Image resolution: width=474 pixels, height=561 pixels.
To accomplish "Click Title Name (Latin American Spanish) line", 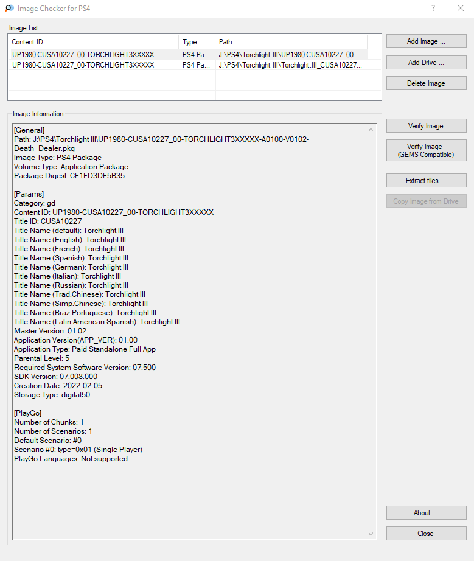I will click(97, 322).
